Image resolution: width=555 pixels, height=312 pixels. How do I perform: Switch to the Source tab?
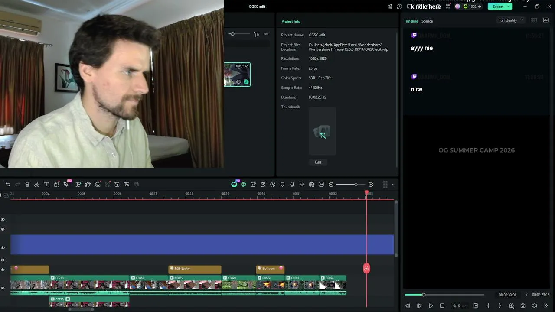pos(427,21)
